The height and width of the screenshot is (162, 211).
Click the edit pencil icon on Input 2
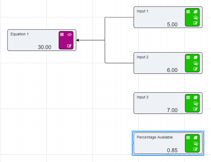point(196,69)
